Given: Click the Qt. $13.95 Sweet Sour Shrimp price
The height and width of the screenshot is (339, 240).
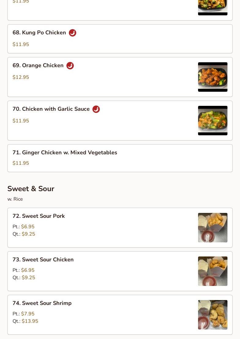Looking at the screenshot, I should pos(25,321).
